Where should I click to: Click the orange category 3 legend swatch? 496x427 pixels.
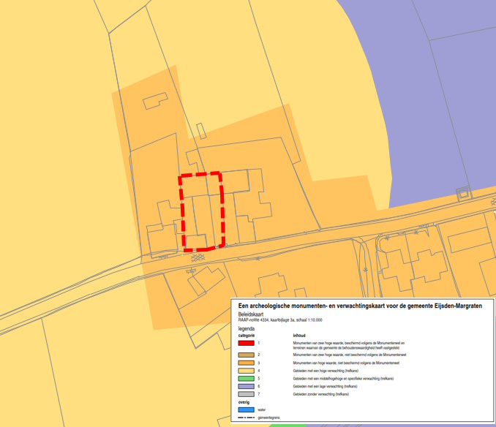[246, 363]
